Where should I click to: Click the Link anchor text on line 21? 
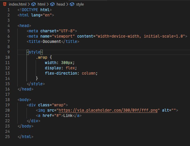point(68,115)
